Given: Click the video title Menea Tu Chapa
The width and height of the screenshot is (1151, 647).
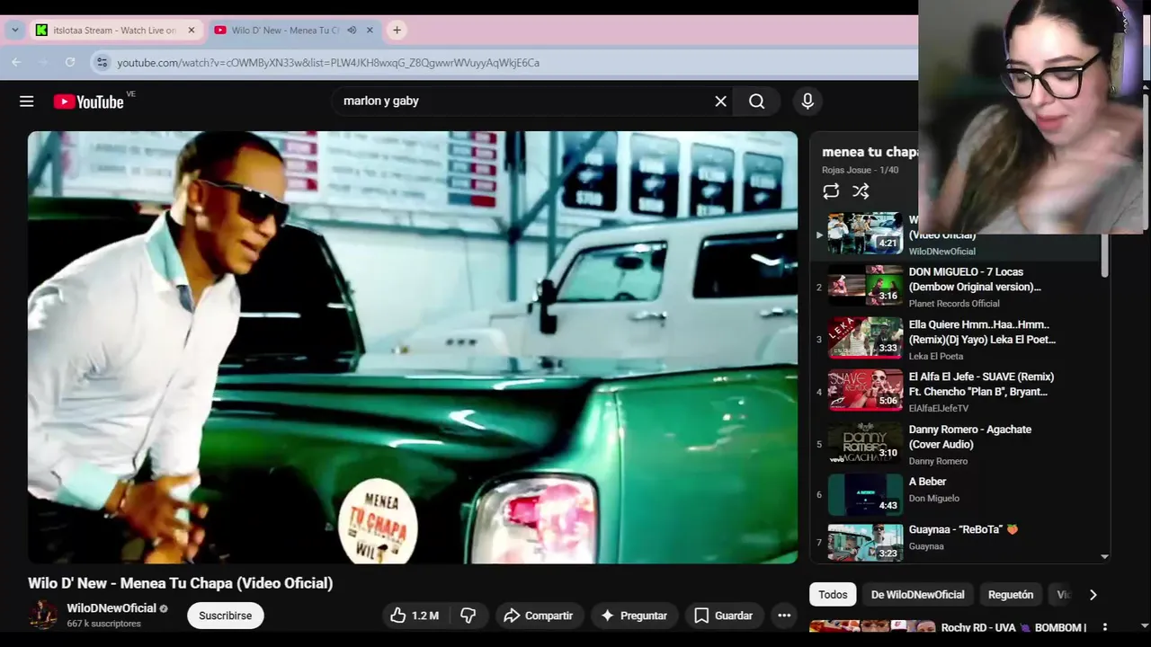Looking at the screenshot, I should click(181, 583).
